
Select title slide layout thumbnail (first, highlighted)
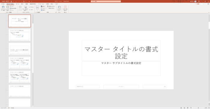(19, 21)
